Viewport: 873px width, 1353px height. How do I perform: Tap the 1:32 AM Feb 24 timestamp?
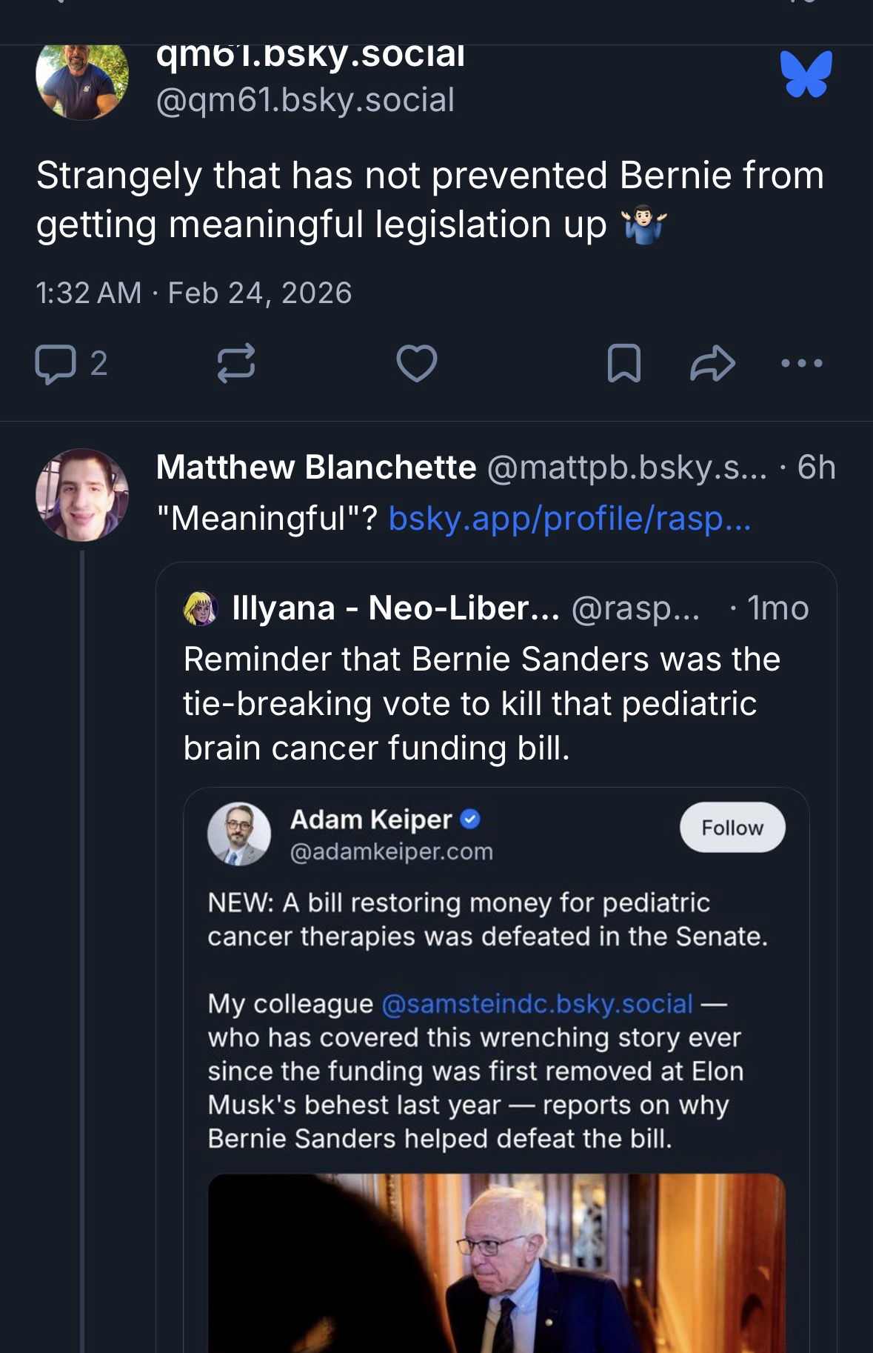pos(193,293)
